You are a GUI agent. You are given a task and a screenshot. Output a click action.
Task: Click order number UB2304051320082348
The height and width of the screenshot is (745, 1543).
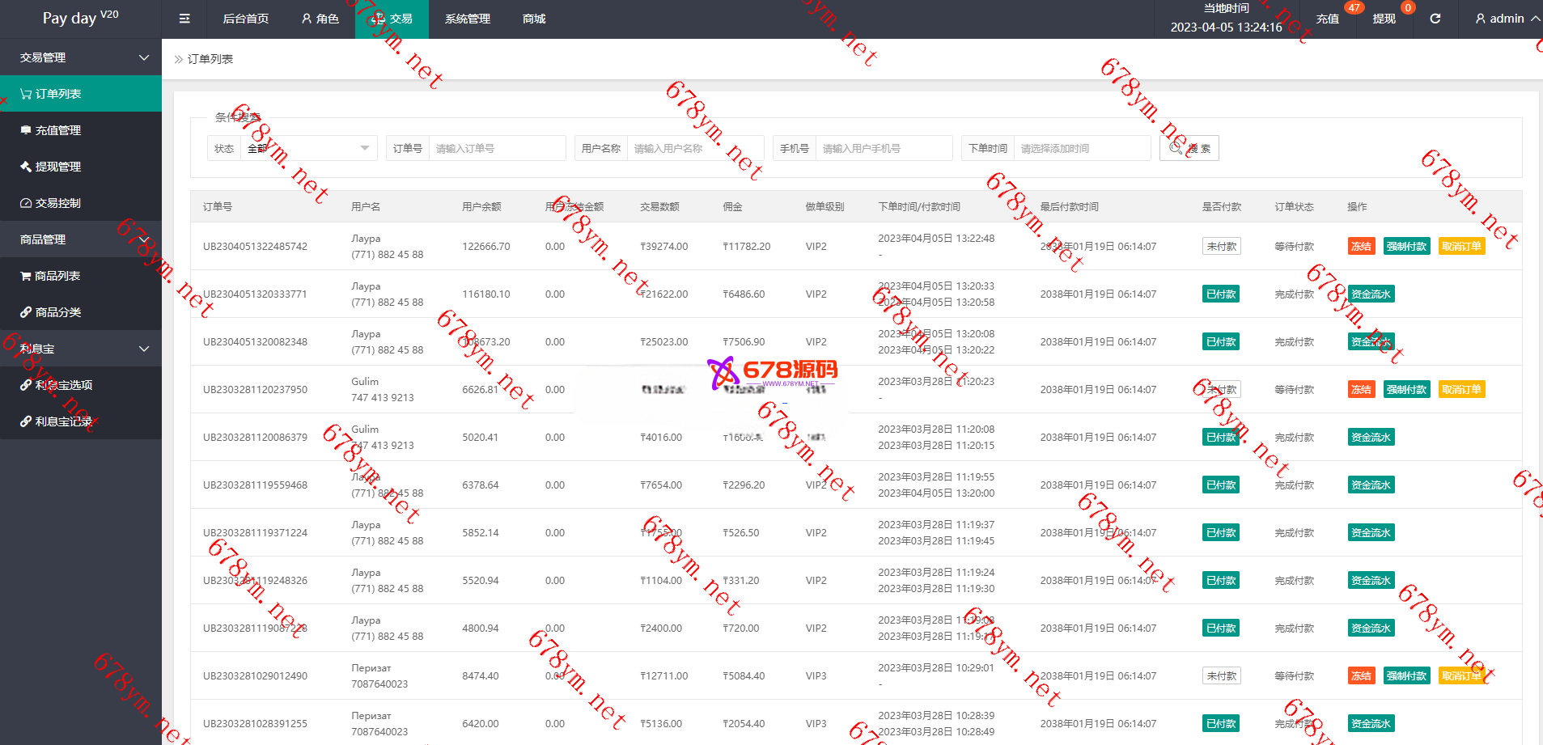(255, 342)
